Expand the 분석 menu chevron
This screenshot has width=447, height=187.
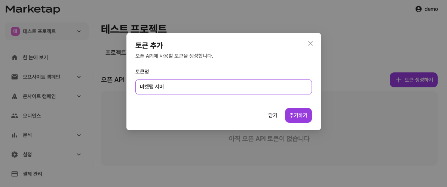[79, 135]
